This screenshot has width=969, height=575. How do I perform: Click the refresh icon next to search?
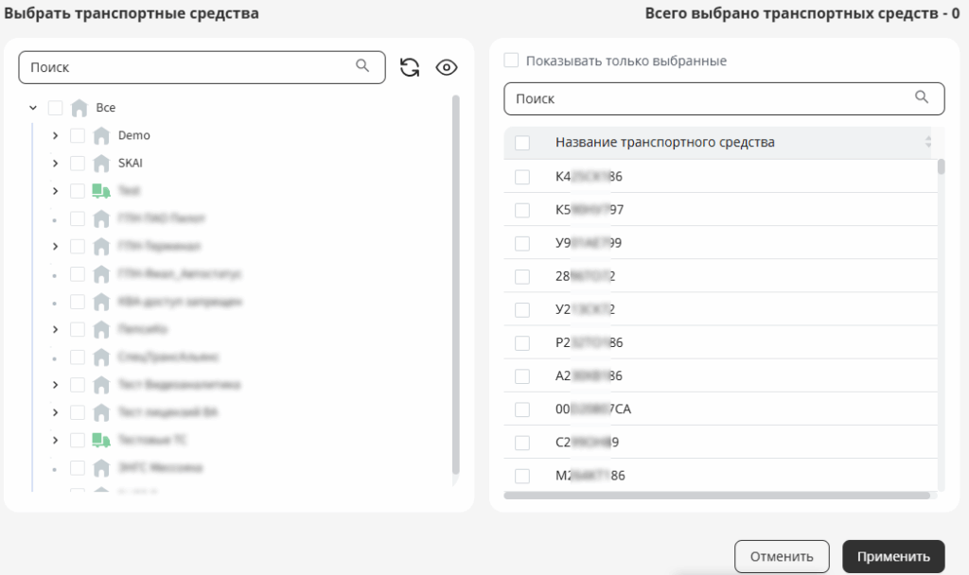(409, 67)
